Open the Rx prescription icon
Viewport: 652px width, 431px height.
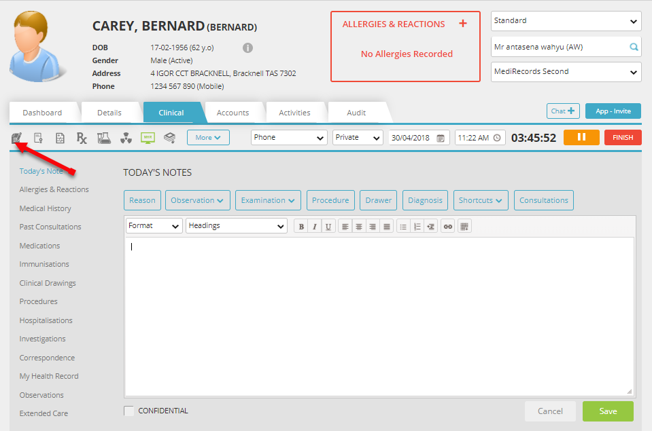(82, 138)
